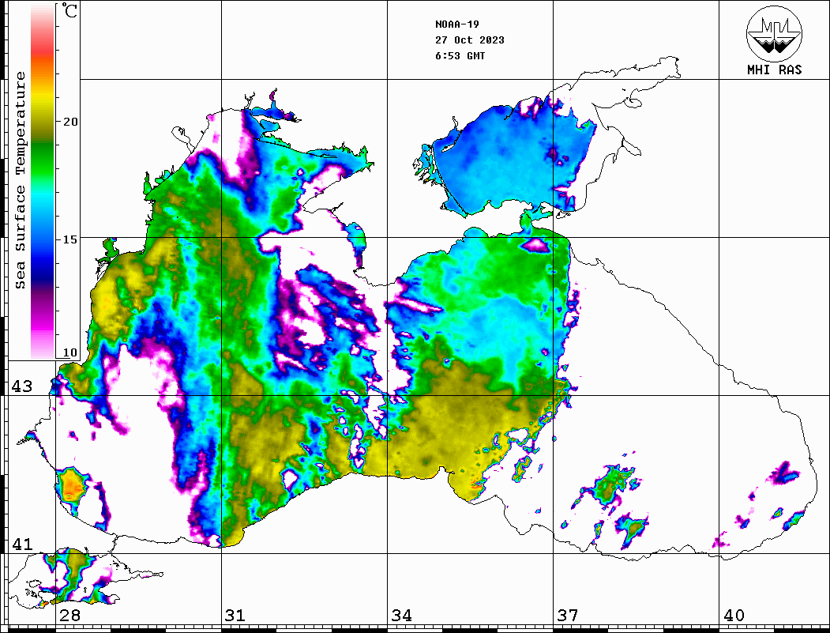This screenshot has height=633, width=830.
Task: Click the '15' mark on temperature scale
Action: click(70, 239)
